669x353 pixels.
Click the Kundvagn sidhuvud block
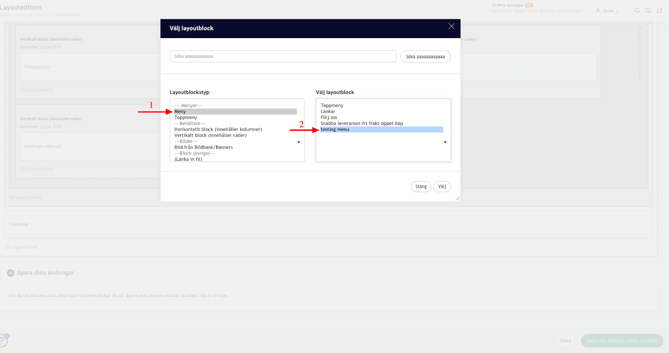click(90, 146)
